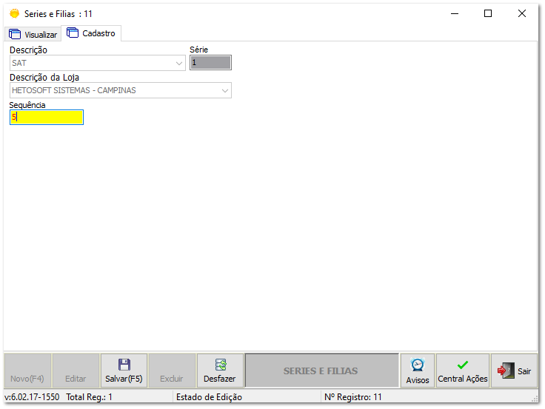Click status text 'Nº Registro: 11'

pyautogui.click(x=352, y=397)
